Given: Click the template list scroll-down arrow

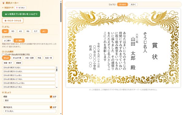Looking at the screenshot, I should click(x=57, y=87).
